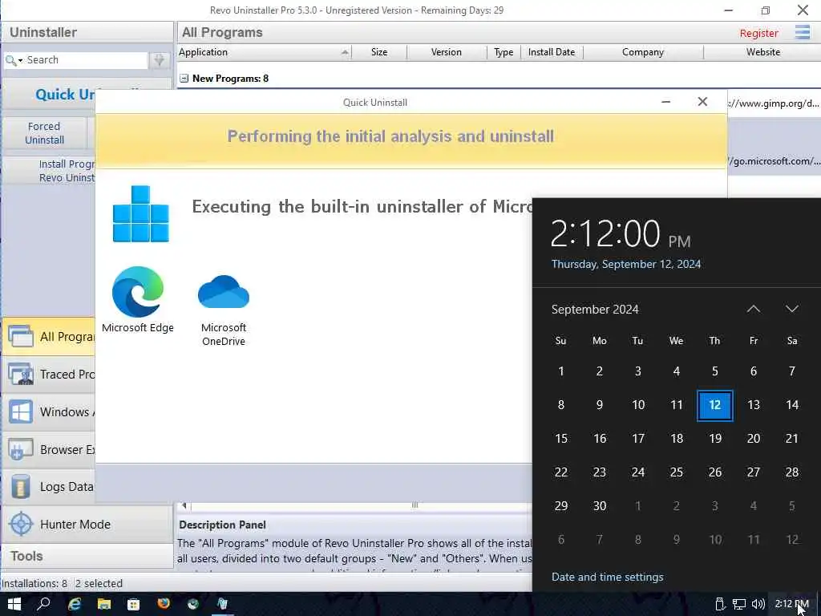Click the Microsoft OneDrive cloud icon
This screenshot has height=616, width=821.
(224, 292)
